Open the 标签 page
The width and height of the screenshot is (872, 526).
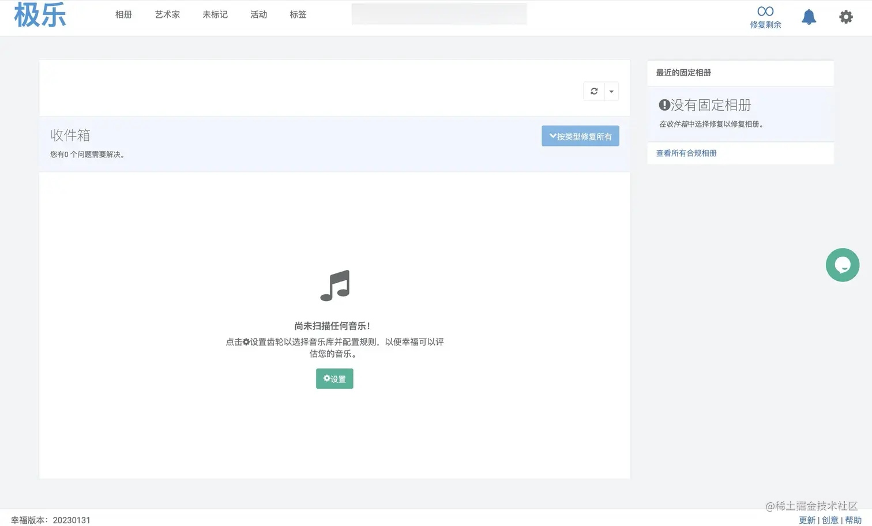(298, 14)
